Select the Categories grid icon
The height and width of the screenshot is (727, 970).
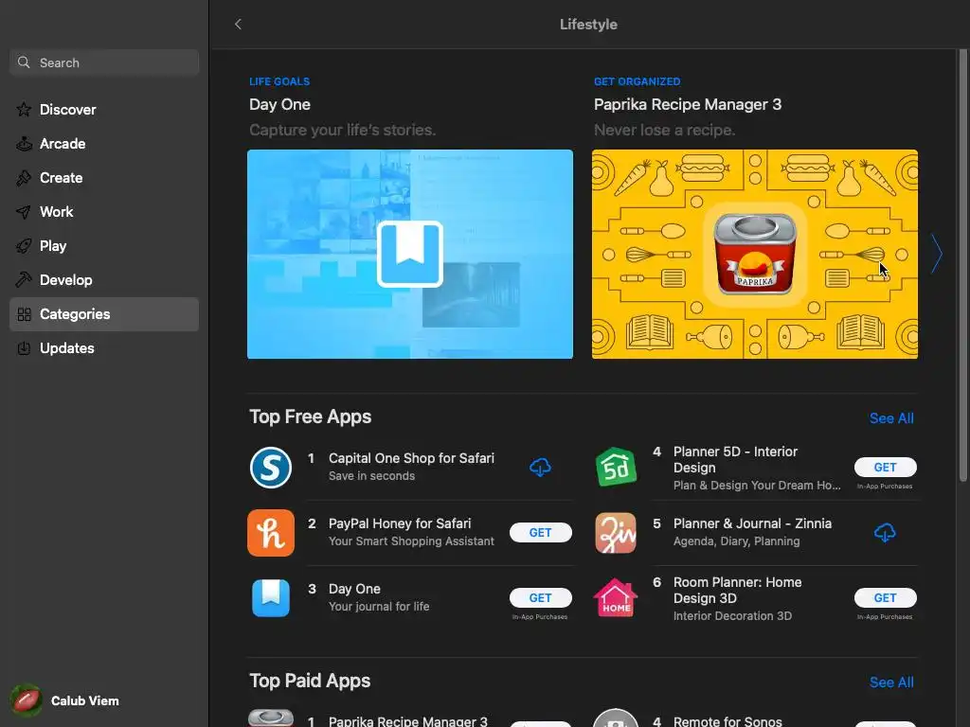(x=24, y=314)
